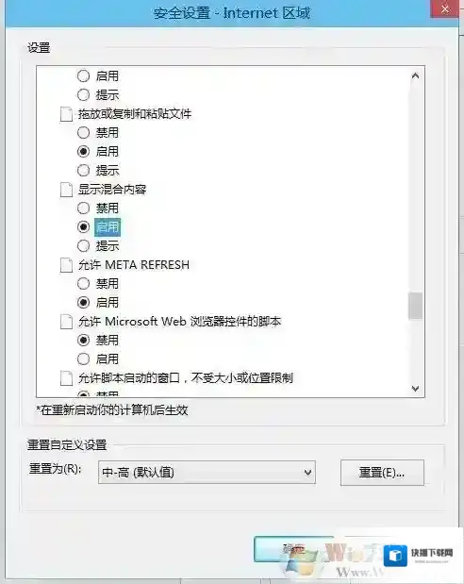Image resolution: width=464 pixels, height=584 pixels.
Task: Click page icon beside 允许 Microsoft Web 浏览器控件的脚本
Action: point(66,322)
